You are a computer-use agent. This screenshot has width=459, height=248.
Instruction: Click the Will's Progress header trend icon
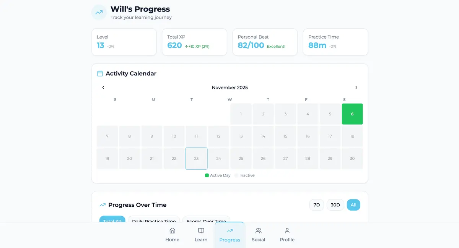(99, 12)
